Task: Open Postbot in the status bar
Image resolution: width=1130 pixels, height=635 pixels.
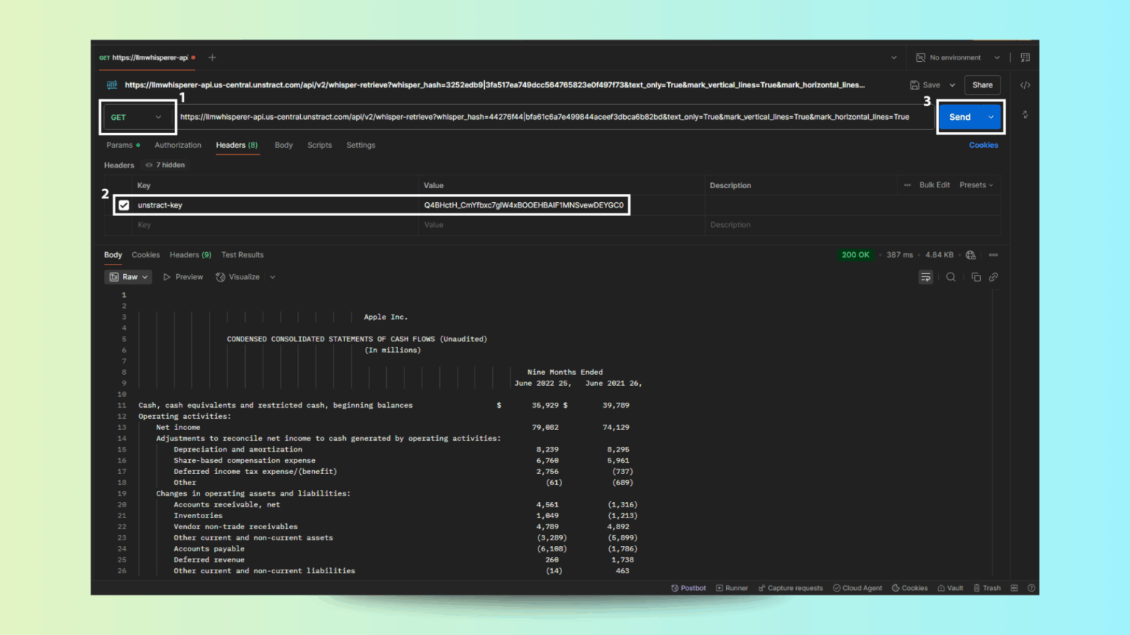Action: point(689,588)
